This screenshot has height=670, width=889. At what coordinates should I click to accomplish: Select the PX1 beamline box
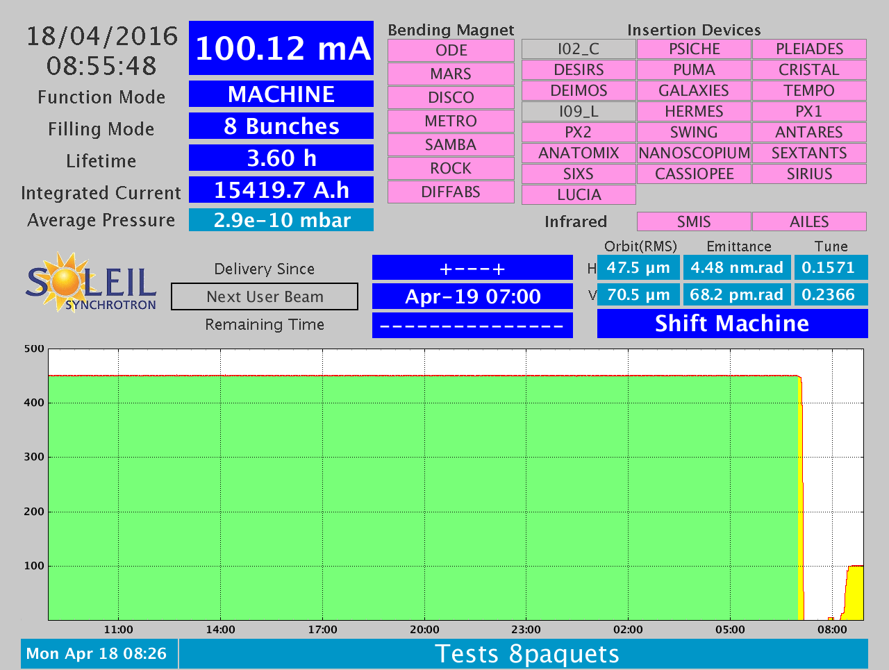point(809,112)
